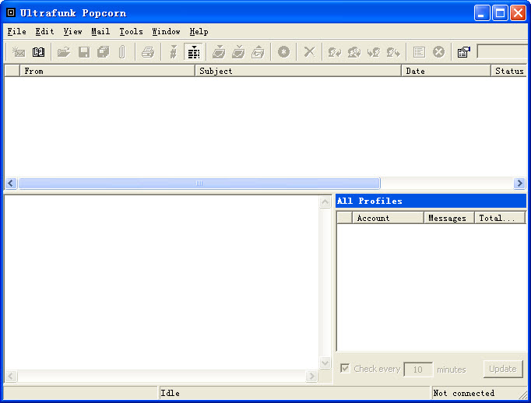
Task: Click preview pane scroll right arrow
Action: pyautogui.click(x=311, y=376)
